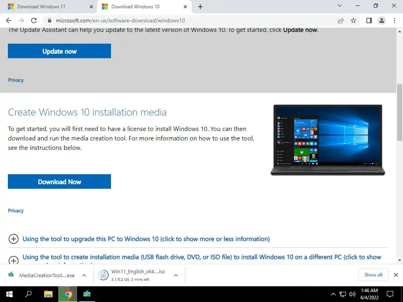Image resolution: width=403 pixels, height=302 pixels.
Task: Open a new browser tab
Action: 200,7
